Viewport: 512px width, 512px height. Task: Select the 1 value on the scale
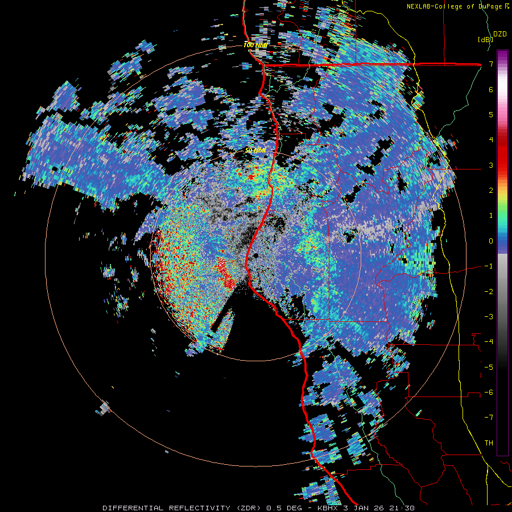(491, 216)
